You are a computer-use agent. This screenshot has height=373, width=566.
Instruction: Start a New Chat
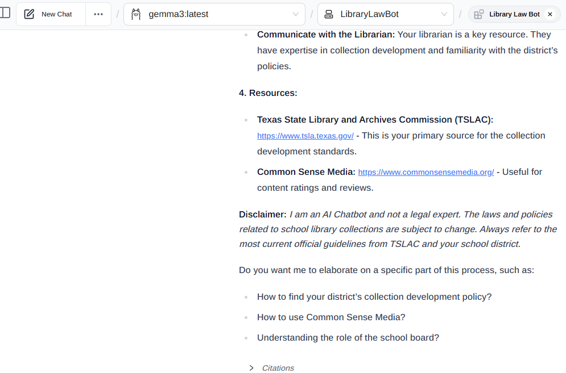56,14
